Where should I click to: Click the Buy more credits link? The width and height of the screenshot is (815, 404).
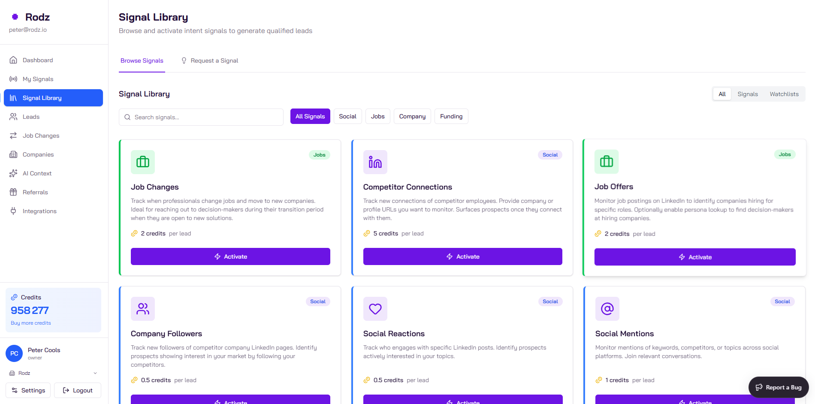(x=31, y=323)
